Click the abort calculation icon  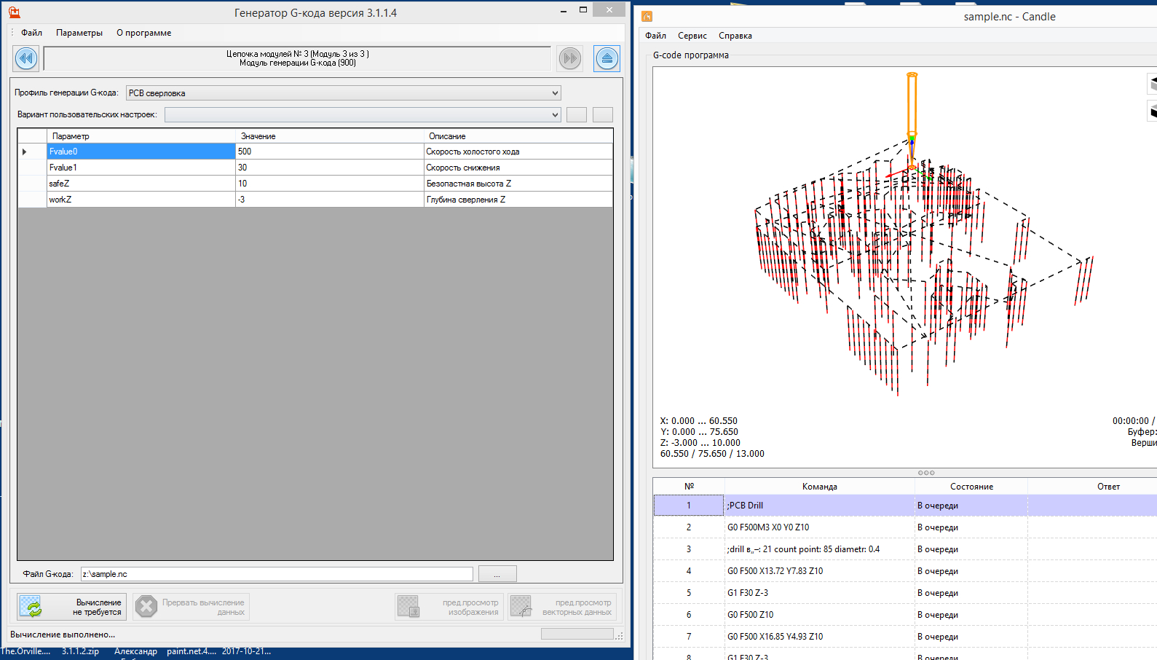[x=146, y=607]
